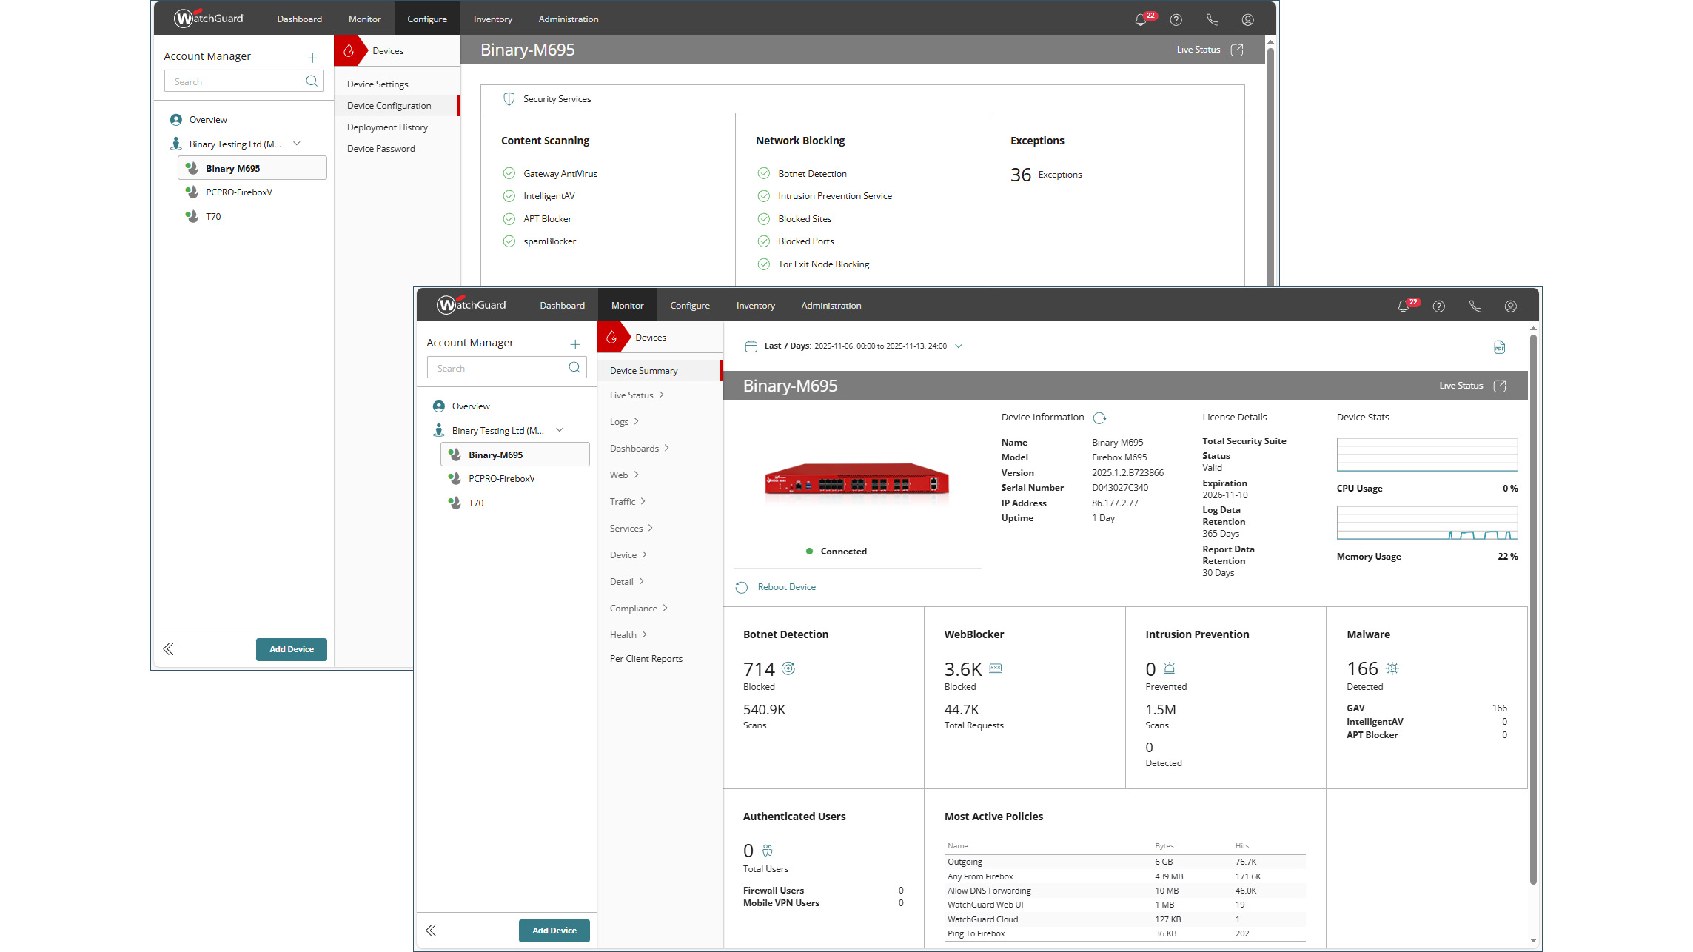Click the WatchGuard logo
Screen dimensions: 1693x952
coord(472,304)
